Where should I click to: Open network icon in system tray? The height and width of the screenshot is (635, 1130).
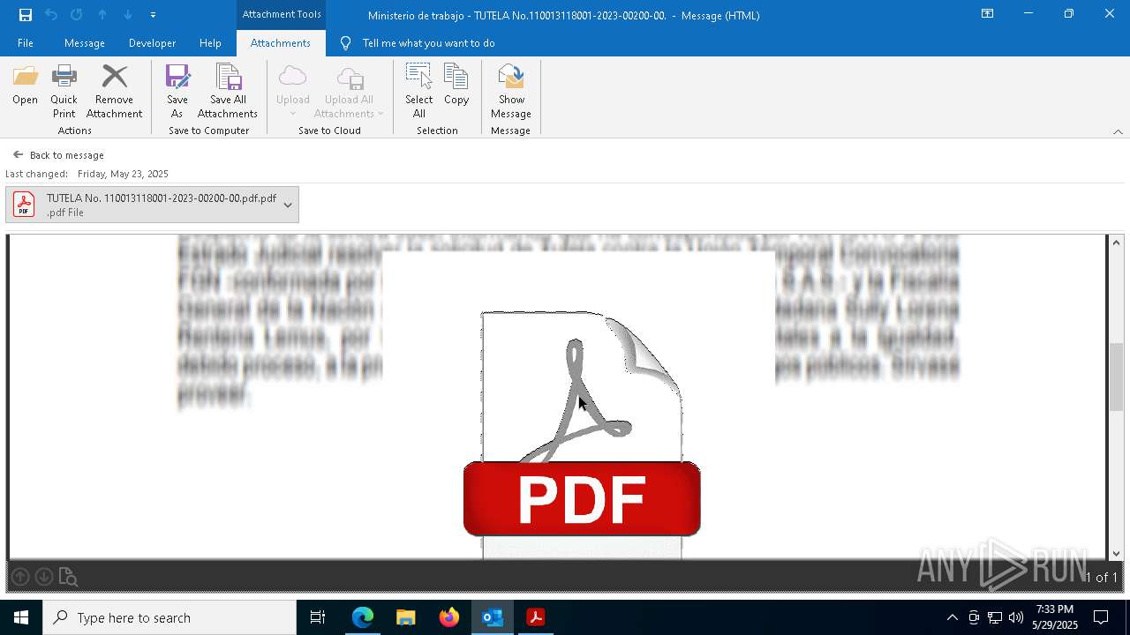[x=995, y=617]
